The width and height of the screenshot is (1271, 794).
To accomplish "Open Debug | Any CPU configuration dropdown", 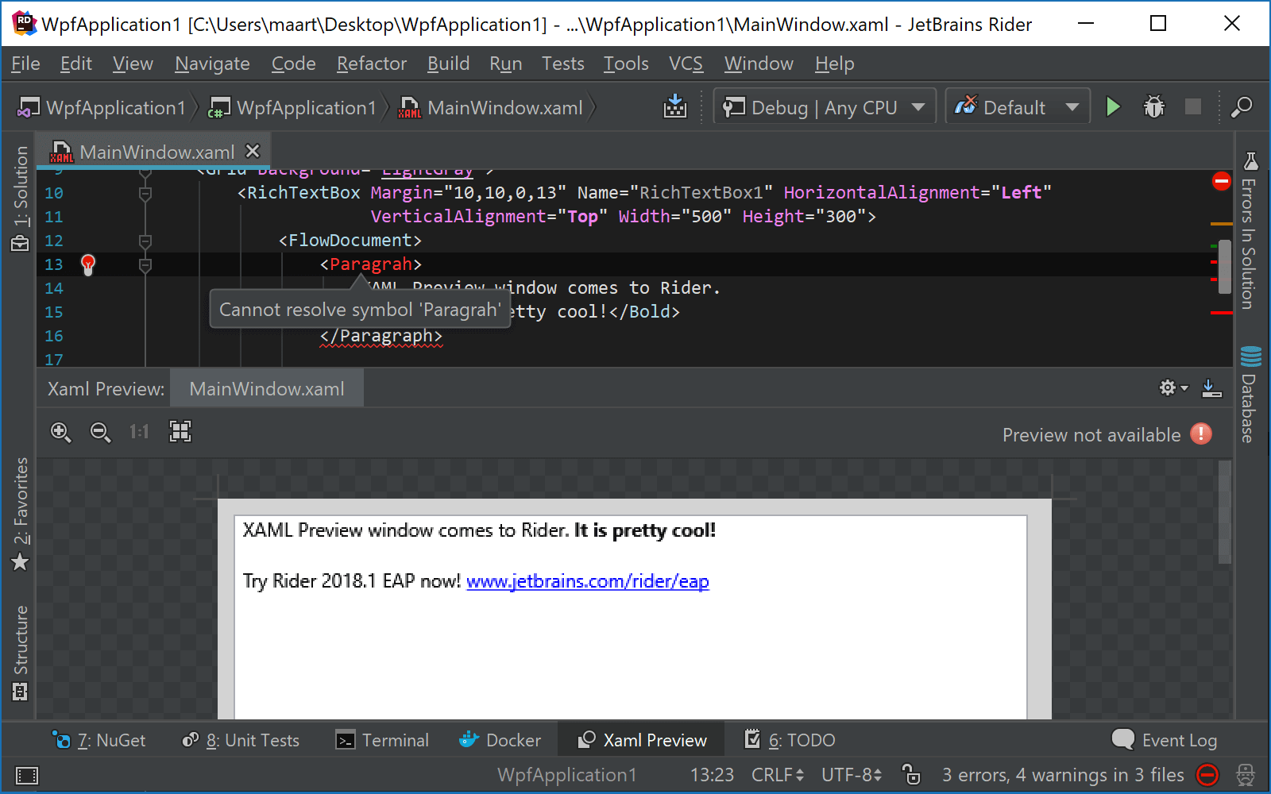I will (x=825, y=107).
